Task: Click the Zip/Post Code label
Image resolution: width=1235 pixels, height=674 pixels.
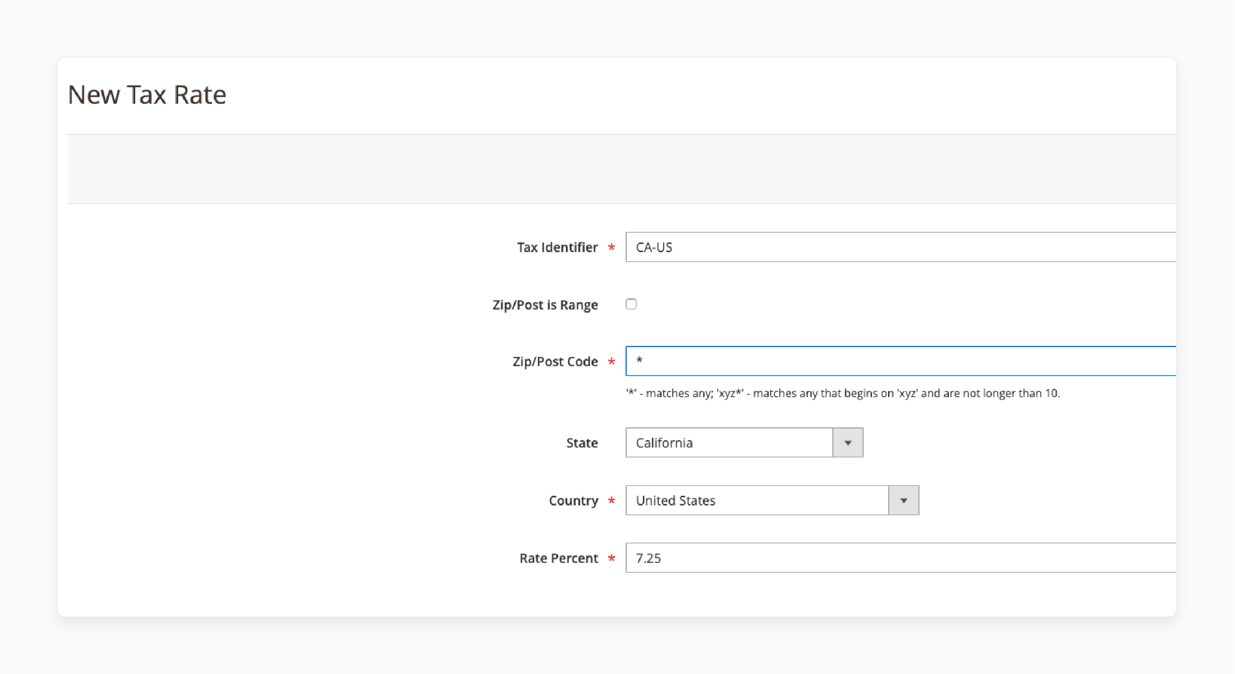Action: tap(555, 361)
